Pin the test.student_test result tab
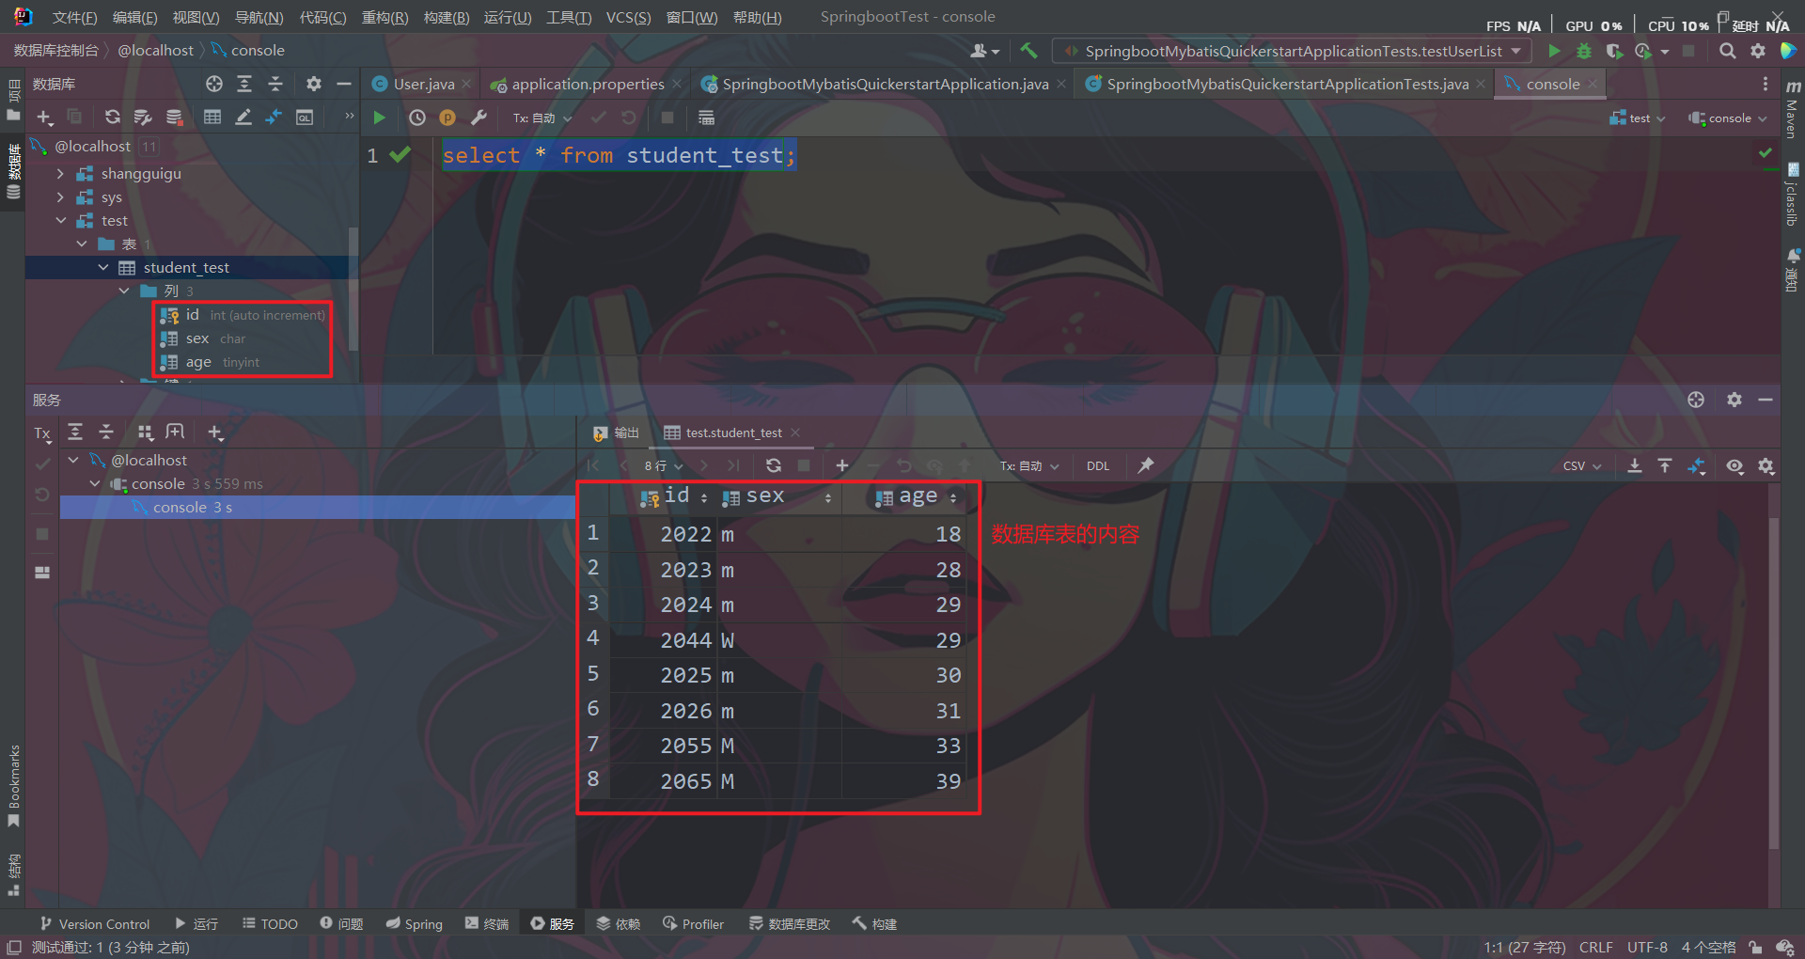 point(1146,465)
